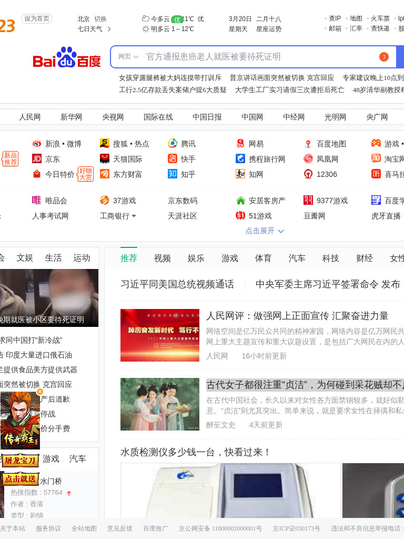Open 新品推荐 orange badge
Viewport: 404px width, 539px height.
click(x=11, y=159)
